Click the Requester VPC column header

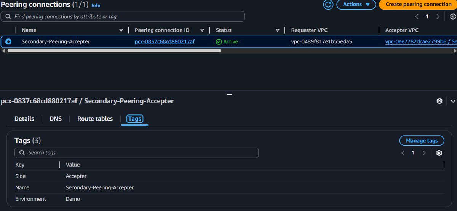pos(309,30)
